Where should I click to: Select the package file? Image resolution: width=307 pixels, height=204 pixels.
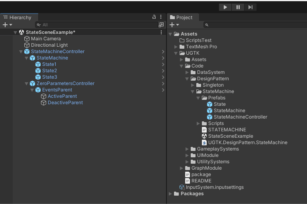(201, 174)
